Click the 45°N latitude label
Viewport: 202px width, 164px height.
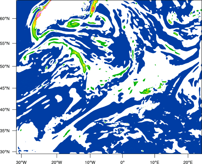5,88
